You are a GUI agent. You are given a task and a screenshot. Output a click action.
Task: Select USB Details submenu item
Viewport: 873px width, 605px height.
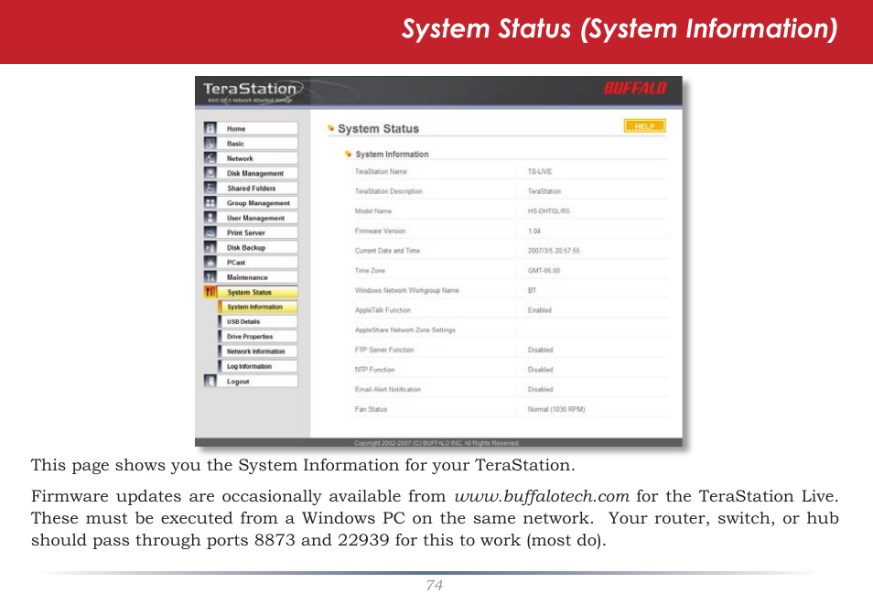257,321
